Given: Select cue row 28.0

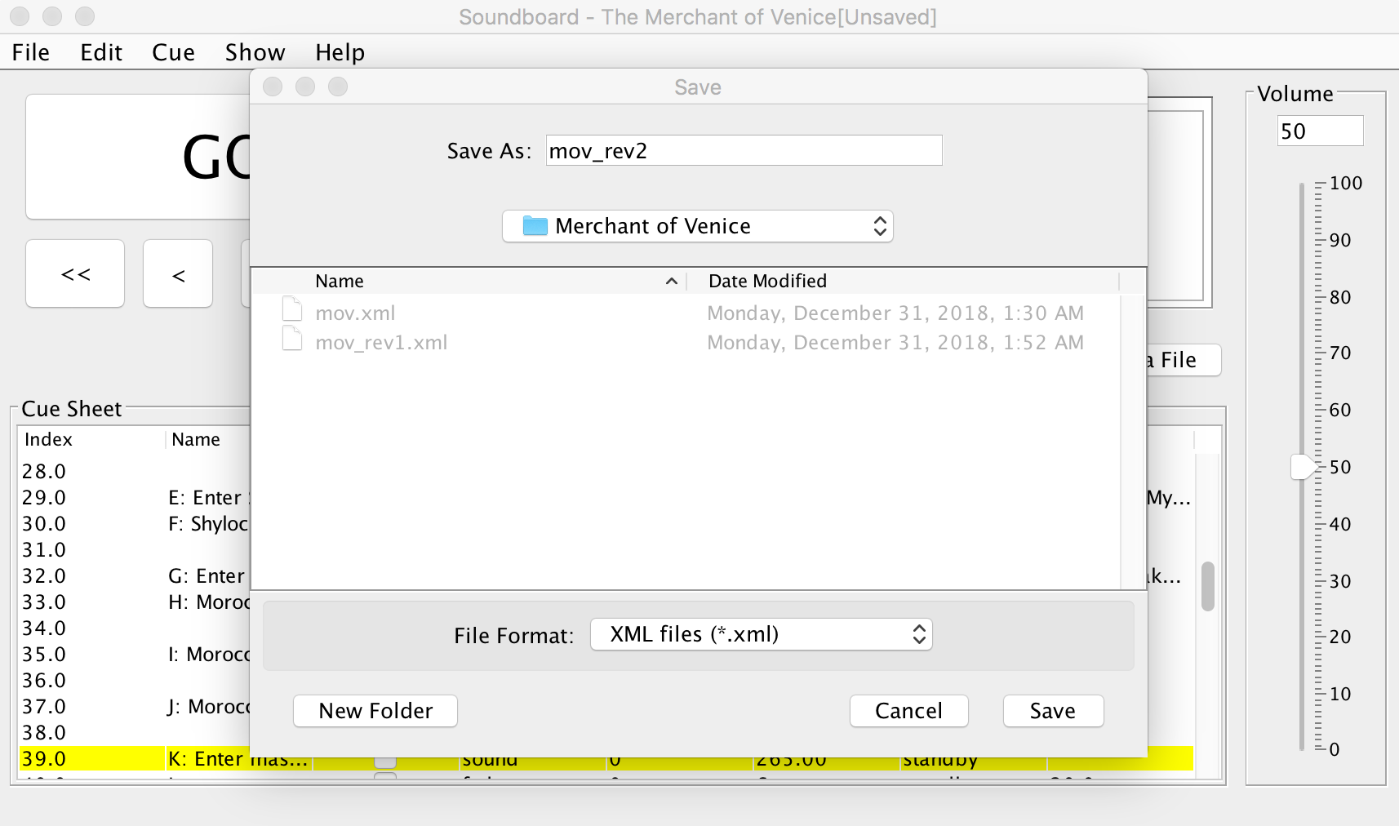Looking at the screenshot, I should tap(134, 472).
